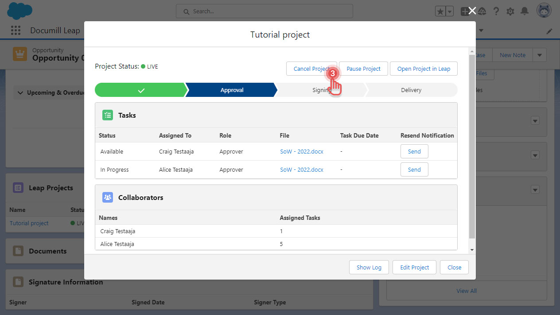Open SoW - 2022.docx link for Craig
Screen dimensions: 560x315
[x=301, y=151]
